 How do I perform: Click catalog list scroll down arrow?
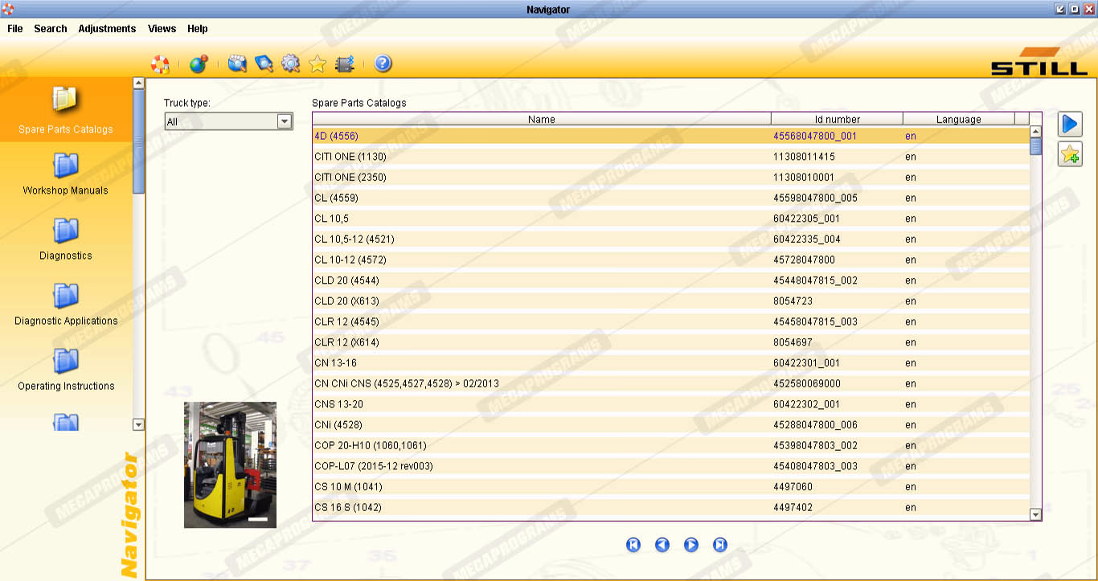(1035, 514)
